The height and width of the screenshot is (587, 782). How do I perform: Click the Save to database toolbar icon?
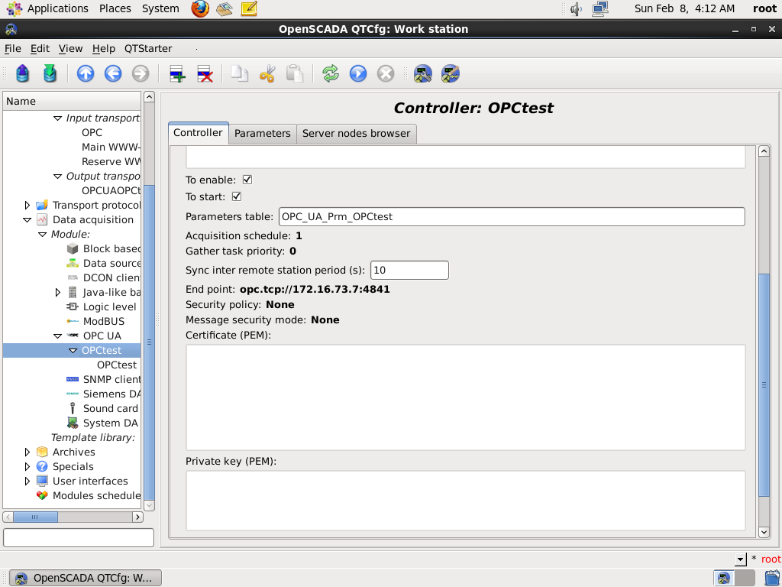(x=50, y=74)
